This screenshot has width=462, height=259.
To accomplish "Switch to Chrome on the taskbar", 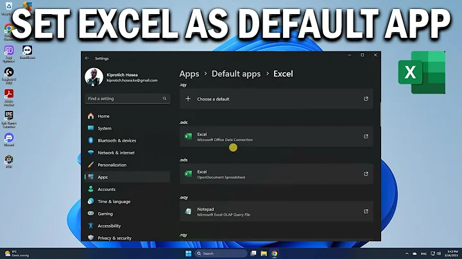I will click(275, 253).
